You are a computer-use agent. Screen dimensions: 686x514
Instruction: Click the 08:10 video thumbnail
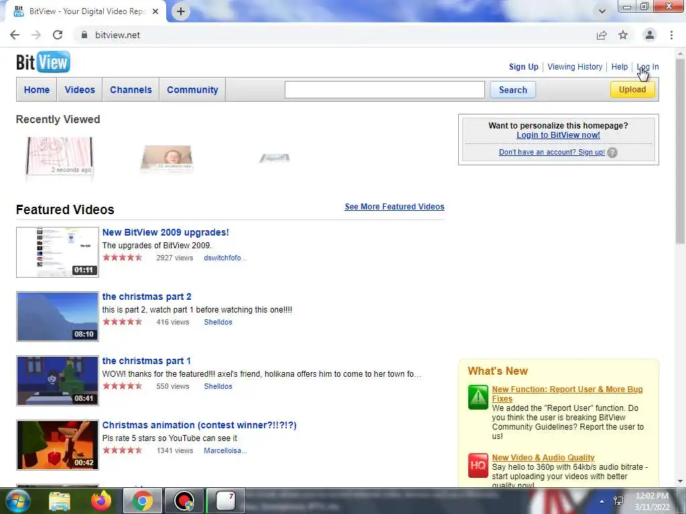(58, 316)
